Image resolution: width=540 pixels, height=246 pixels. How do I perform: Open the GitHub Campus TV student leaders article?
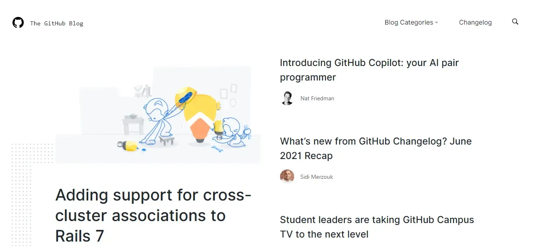coord(377,227)
